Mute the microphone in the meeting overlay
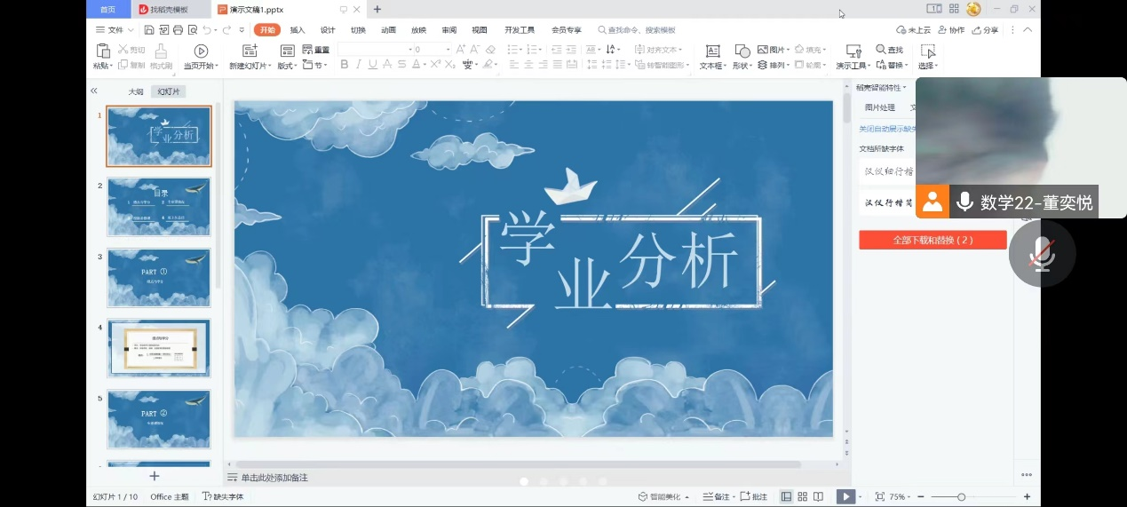The width and height of the screenshot is (1127, 507). [1042, 255]
